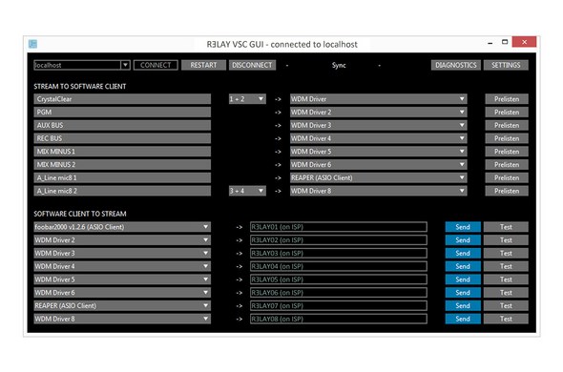The height and width of the screenshot is (372, 563).
Task: Toggle Send for R3LAY03
Action: [463, 253]
